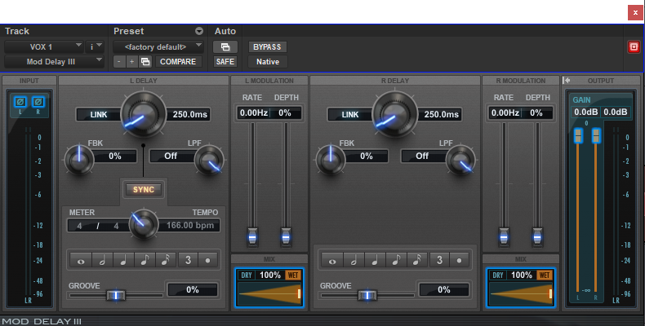Click the R Delay FBK knob
This screenshot has width=645, height=326.
coord(331,160)
